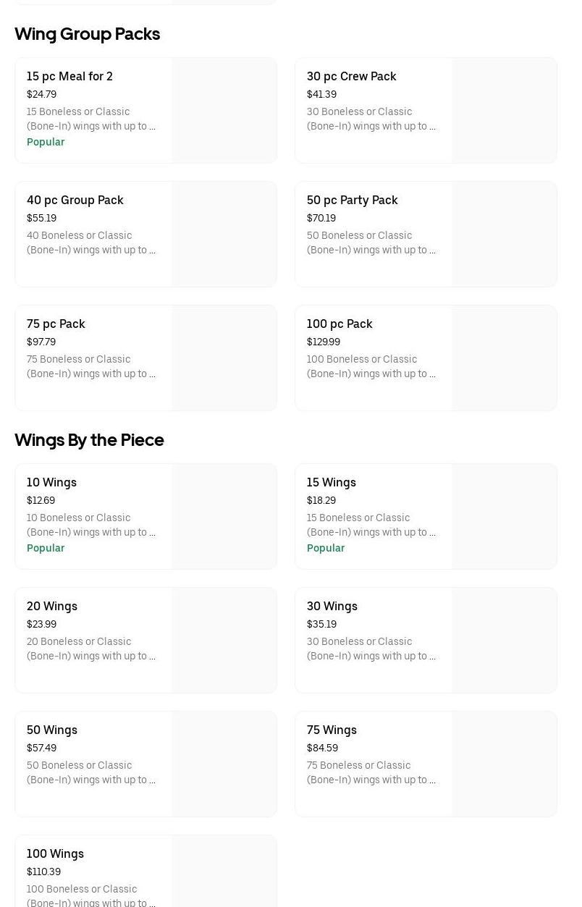The width and height of the screenshot is (582, 907).
Task: Open the 75 Wings item
Action: pos(332,730)
